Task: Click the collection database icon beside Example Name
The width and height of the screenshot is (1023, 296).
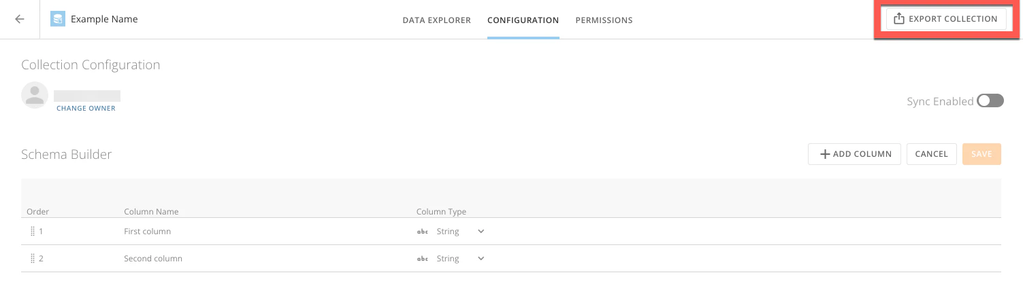Action: [x=58, y=19]
